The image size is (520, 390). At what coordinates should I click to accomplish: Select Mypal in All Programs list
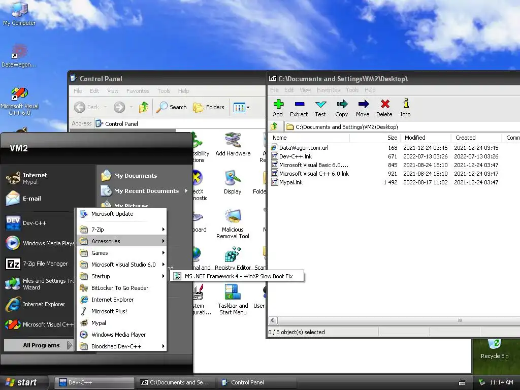[x=122, y=322]
